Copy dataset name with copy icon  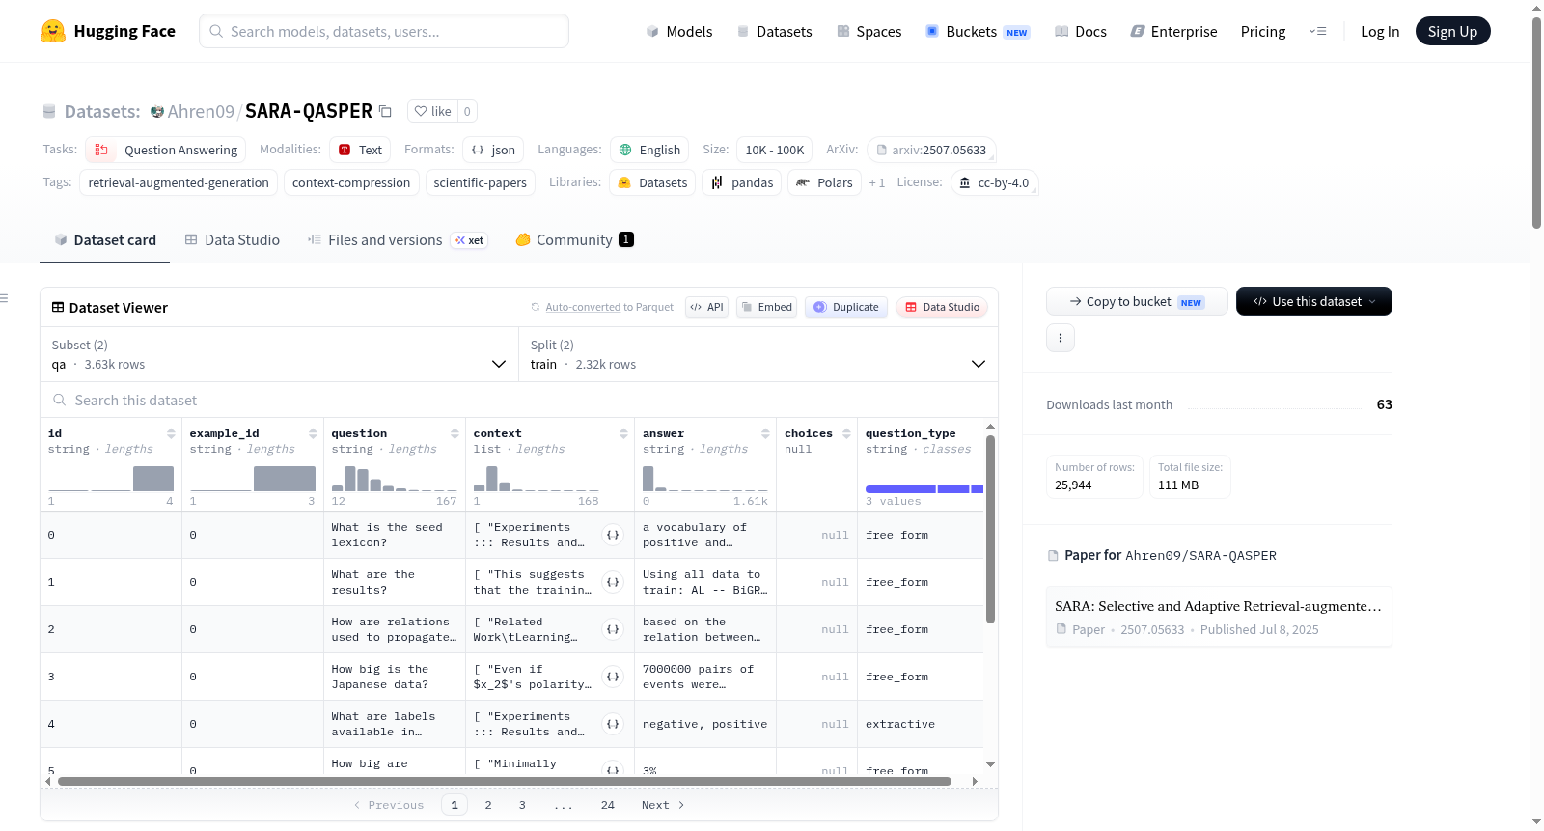pos(385,111)
